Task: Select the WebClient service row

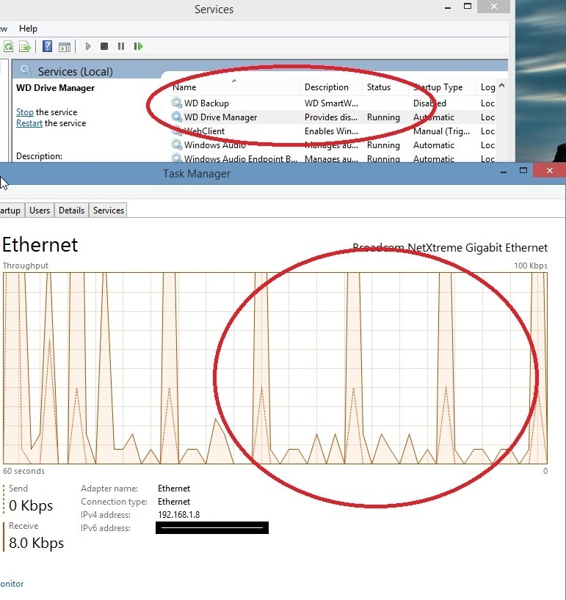Action: (x=333, y=131)
